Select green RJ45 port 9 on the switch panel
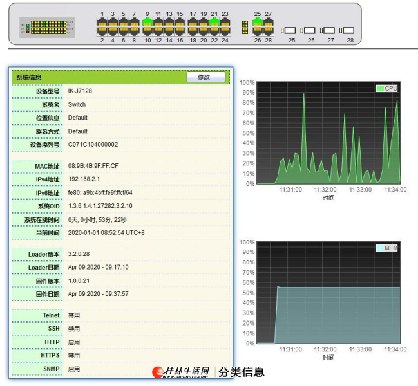Viewport: 418px width, 386px height. (147, 22)
